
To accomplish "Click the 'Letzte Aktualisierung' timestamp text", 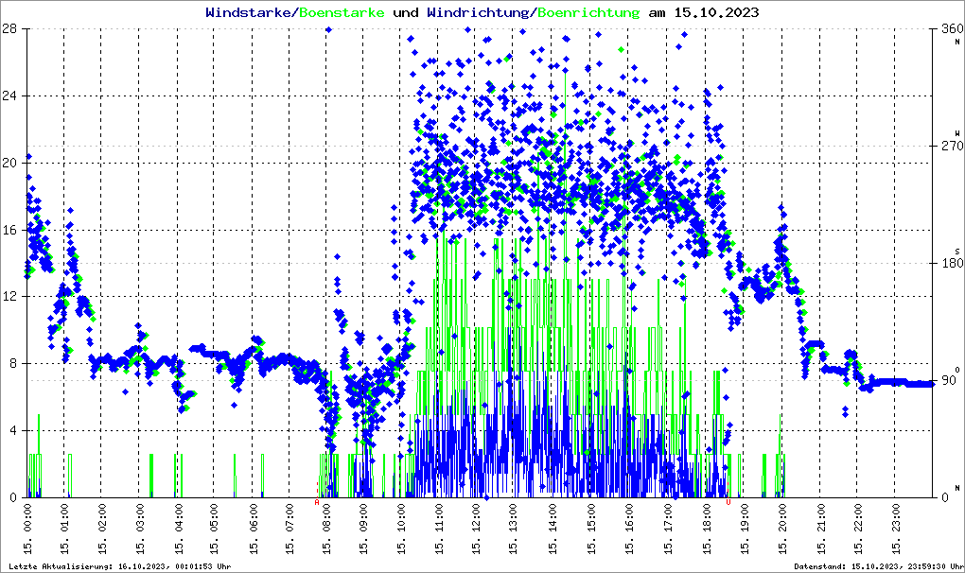I will pos(118,566).
